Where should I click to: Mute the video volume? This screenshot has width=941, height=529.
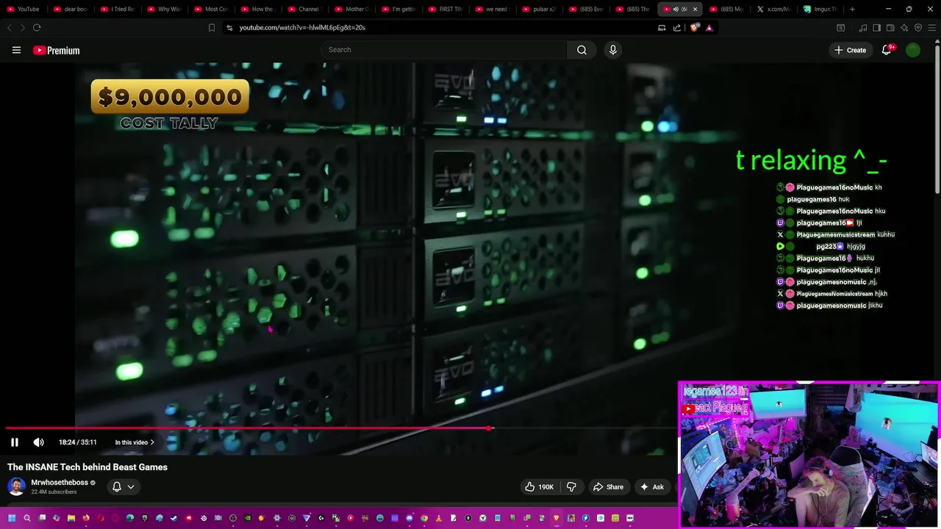coord(38,442)
